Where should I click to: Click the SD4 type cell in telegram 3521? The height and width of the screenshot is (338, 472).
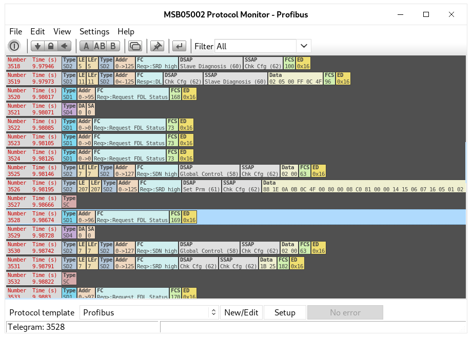pyautogui.click(x=69, y=109)
